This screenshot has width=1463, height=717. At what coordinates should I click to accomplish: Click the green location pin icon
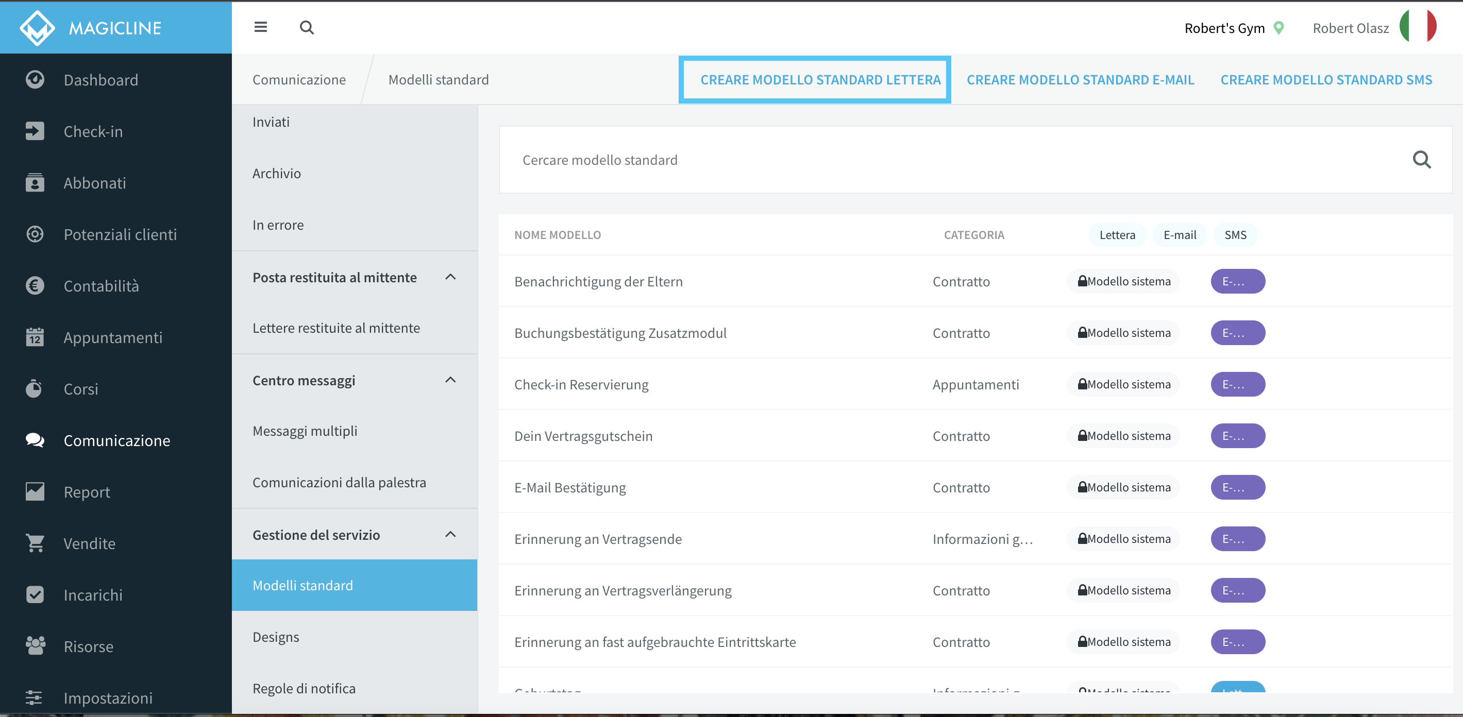(1279, 28)
